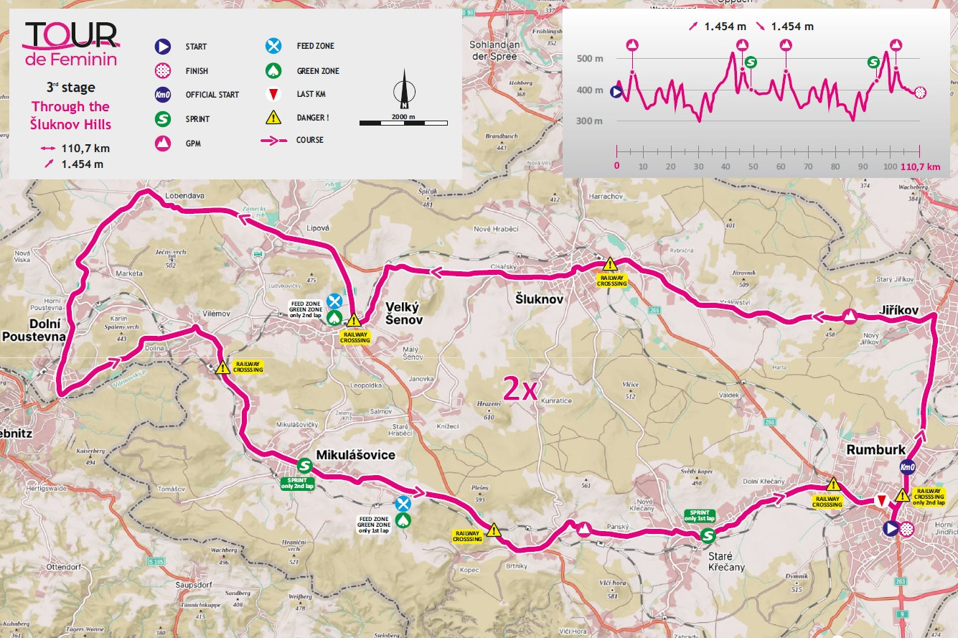Click the sprint marker at Staré Křečany
This screenshot has height=638, width=958.
pyautogui.click(x=708, y=535)
